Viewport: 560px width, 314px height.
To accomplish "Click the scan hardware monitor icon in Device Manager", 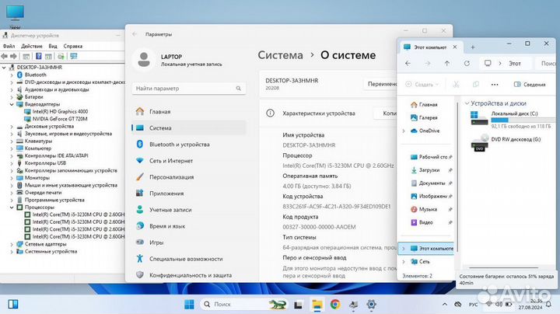I will click(x=74, y=56).
